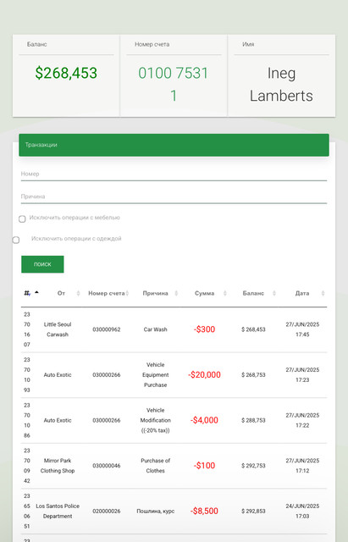The height and width of the screenshot is (542, 348).
Task: Click the Mirror Park Clothing Shop entry
Action: (x=58, y=466)
